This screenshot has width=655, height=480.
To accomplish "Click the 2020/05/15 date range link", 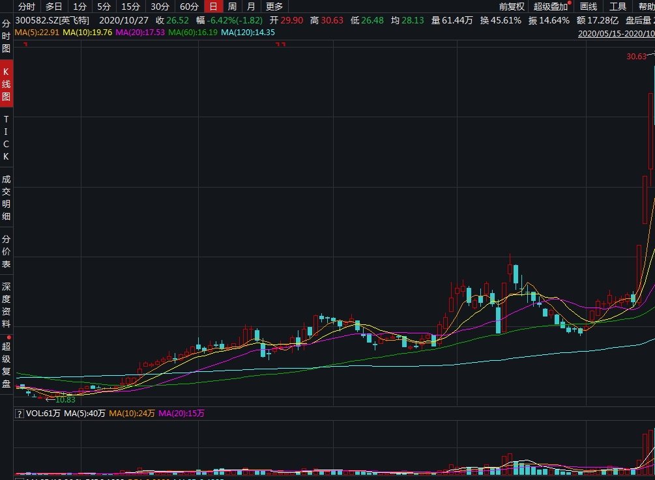I will point(616,33).
